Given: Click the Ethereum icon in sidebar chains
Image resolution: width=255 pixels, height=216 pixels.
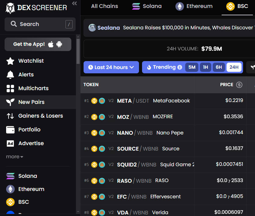Looking at the screenshot, I should [x=10, y=189].
